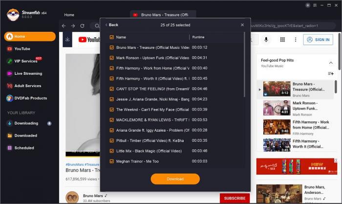The image size is (342, 204).
Task: Click the orange Download button
Action: coord(175,179)
